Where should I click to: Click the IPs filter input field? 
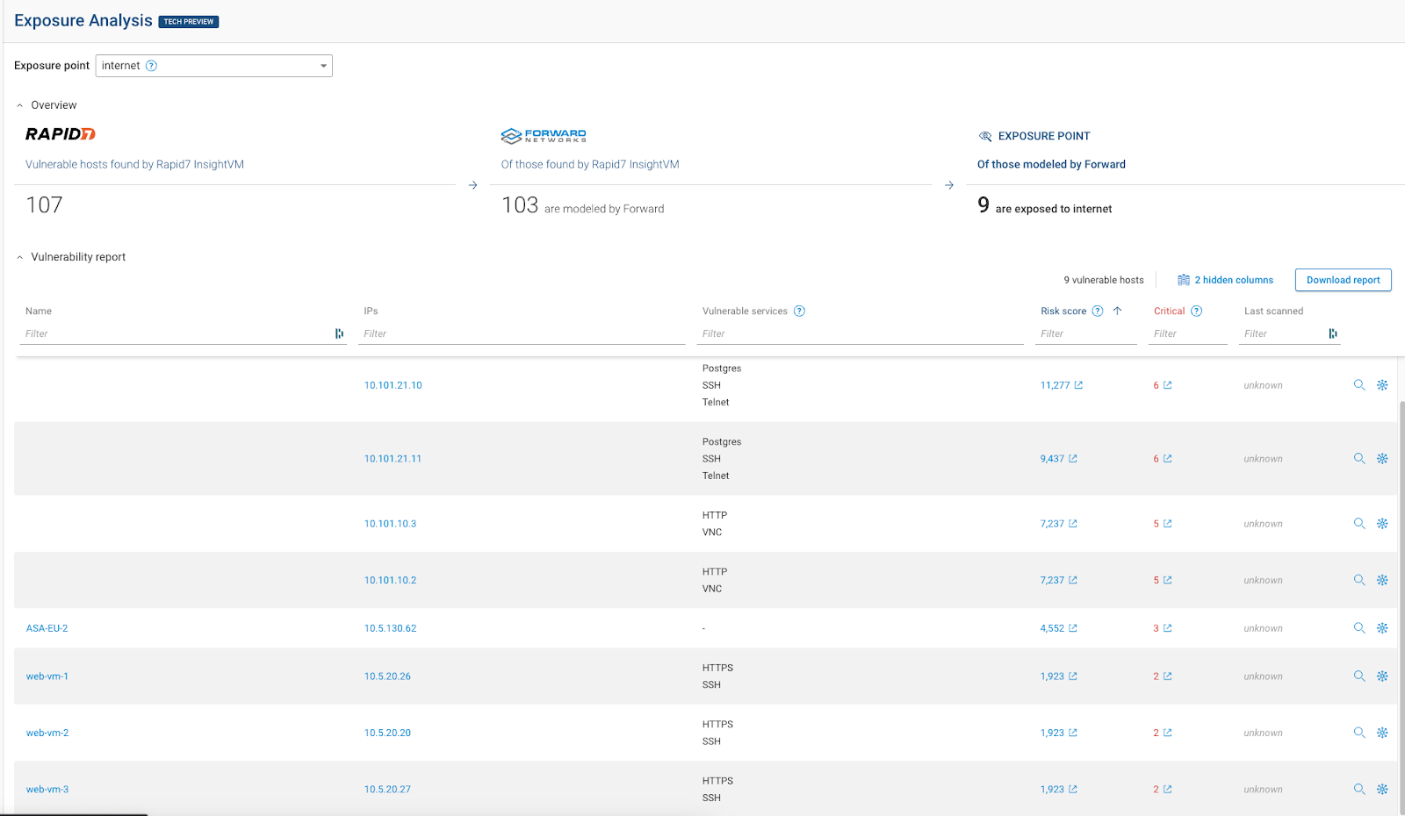pos(524,333)
